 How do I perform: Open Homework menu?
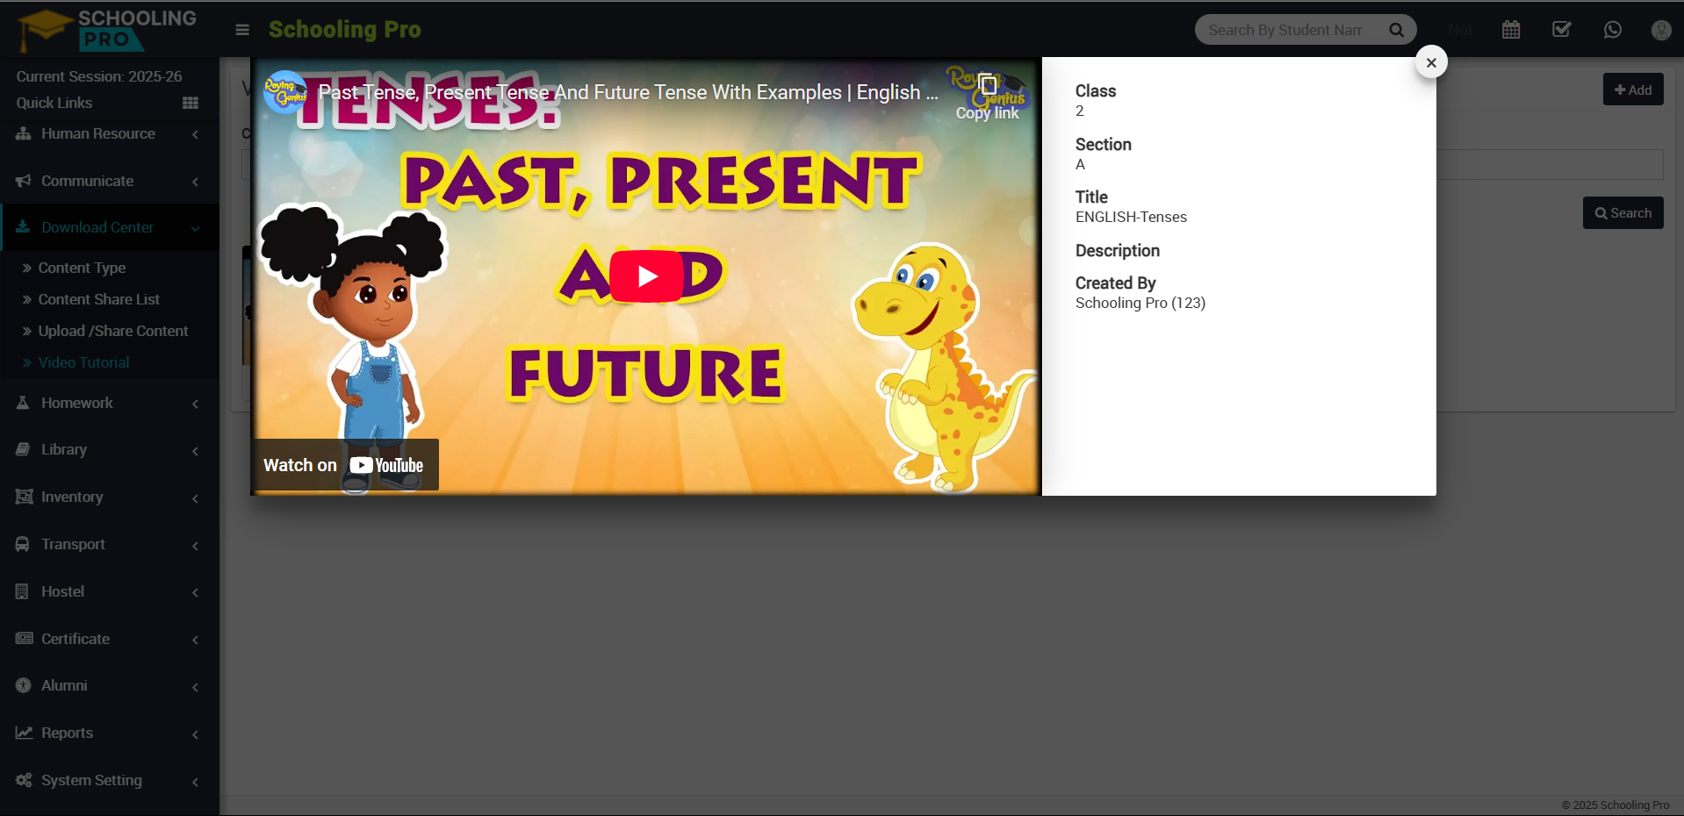click(110, 403)
